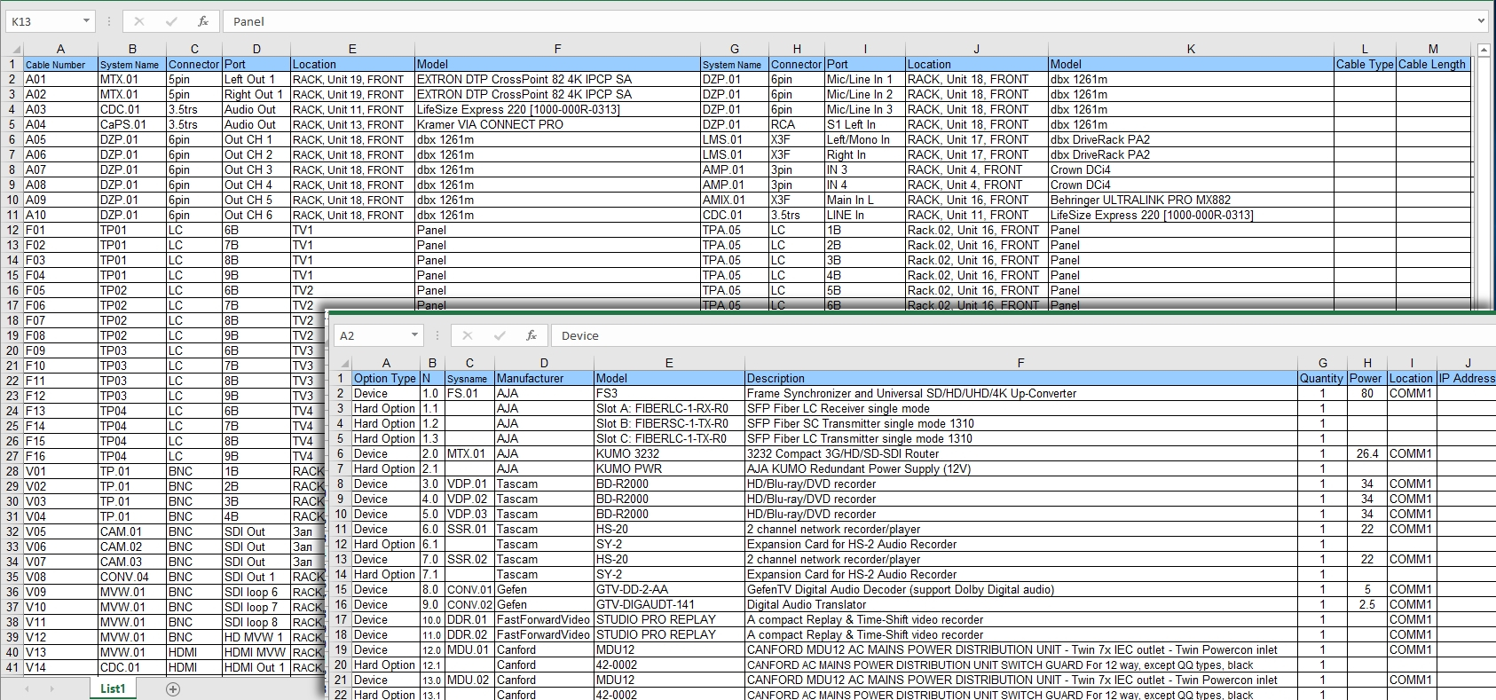Select the Description header cell
Image resolution: width=1496 pixels, height=700 pixels.
(x=1020, y=378)
